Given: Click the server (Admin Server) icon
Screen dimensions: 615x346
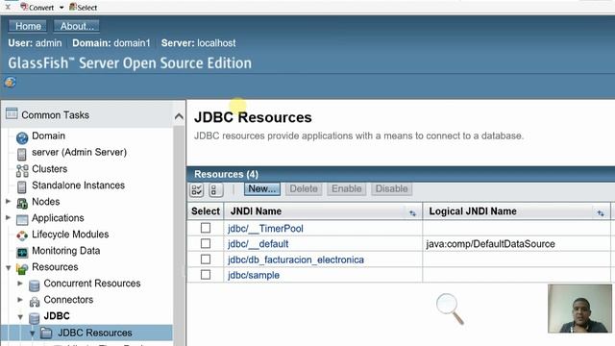Looking at the screenshot, I should click(x=21, y=154).
